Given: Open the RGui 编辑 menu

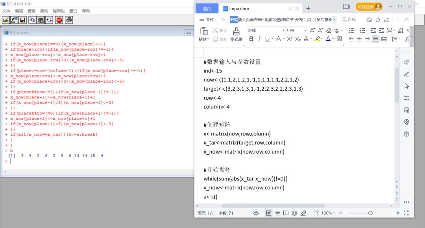Looking at the screenshot, I should tap(19, 11).
